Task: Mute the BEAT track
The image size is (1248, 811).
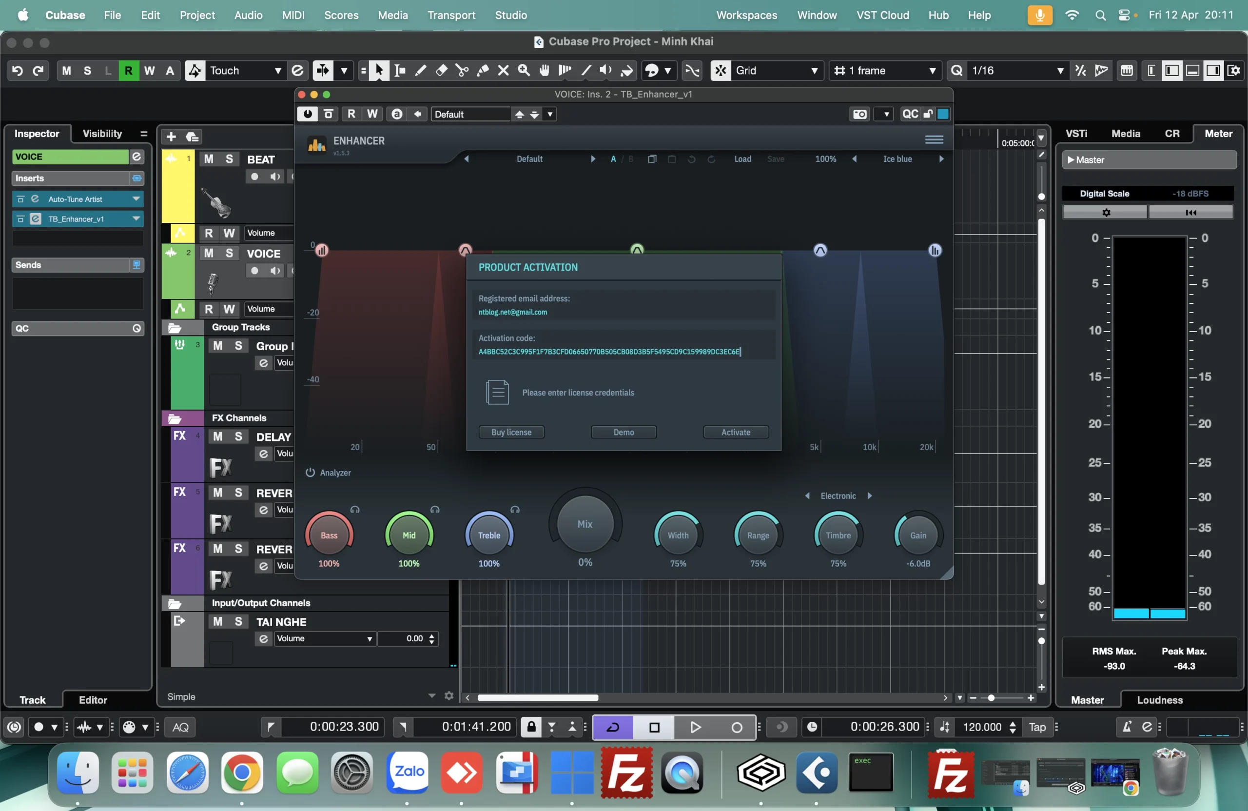Action: point(209,159)
